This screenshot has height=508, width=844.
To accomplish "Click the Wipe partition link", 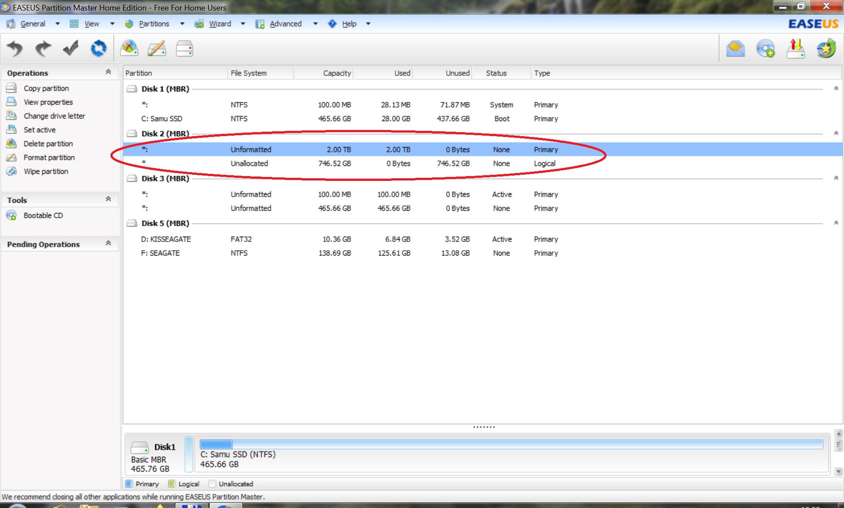I will pos(46,171).
